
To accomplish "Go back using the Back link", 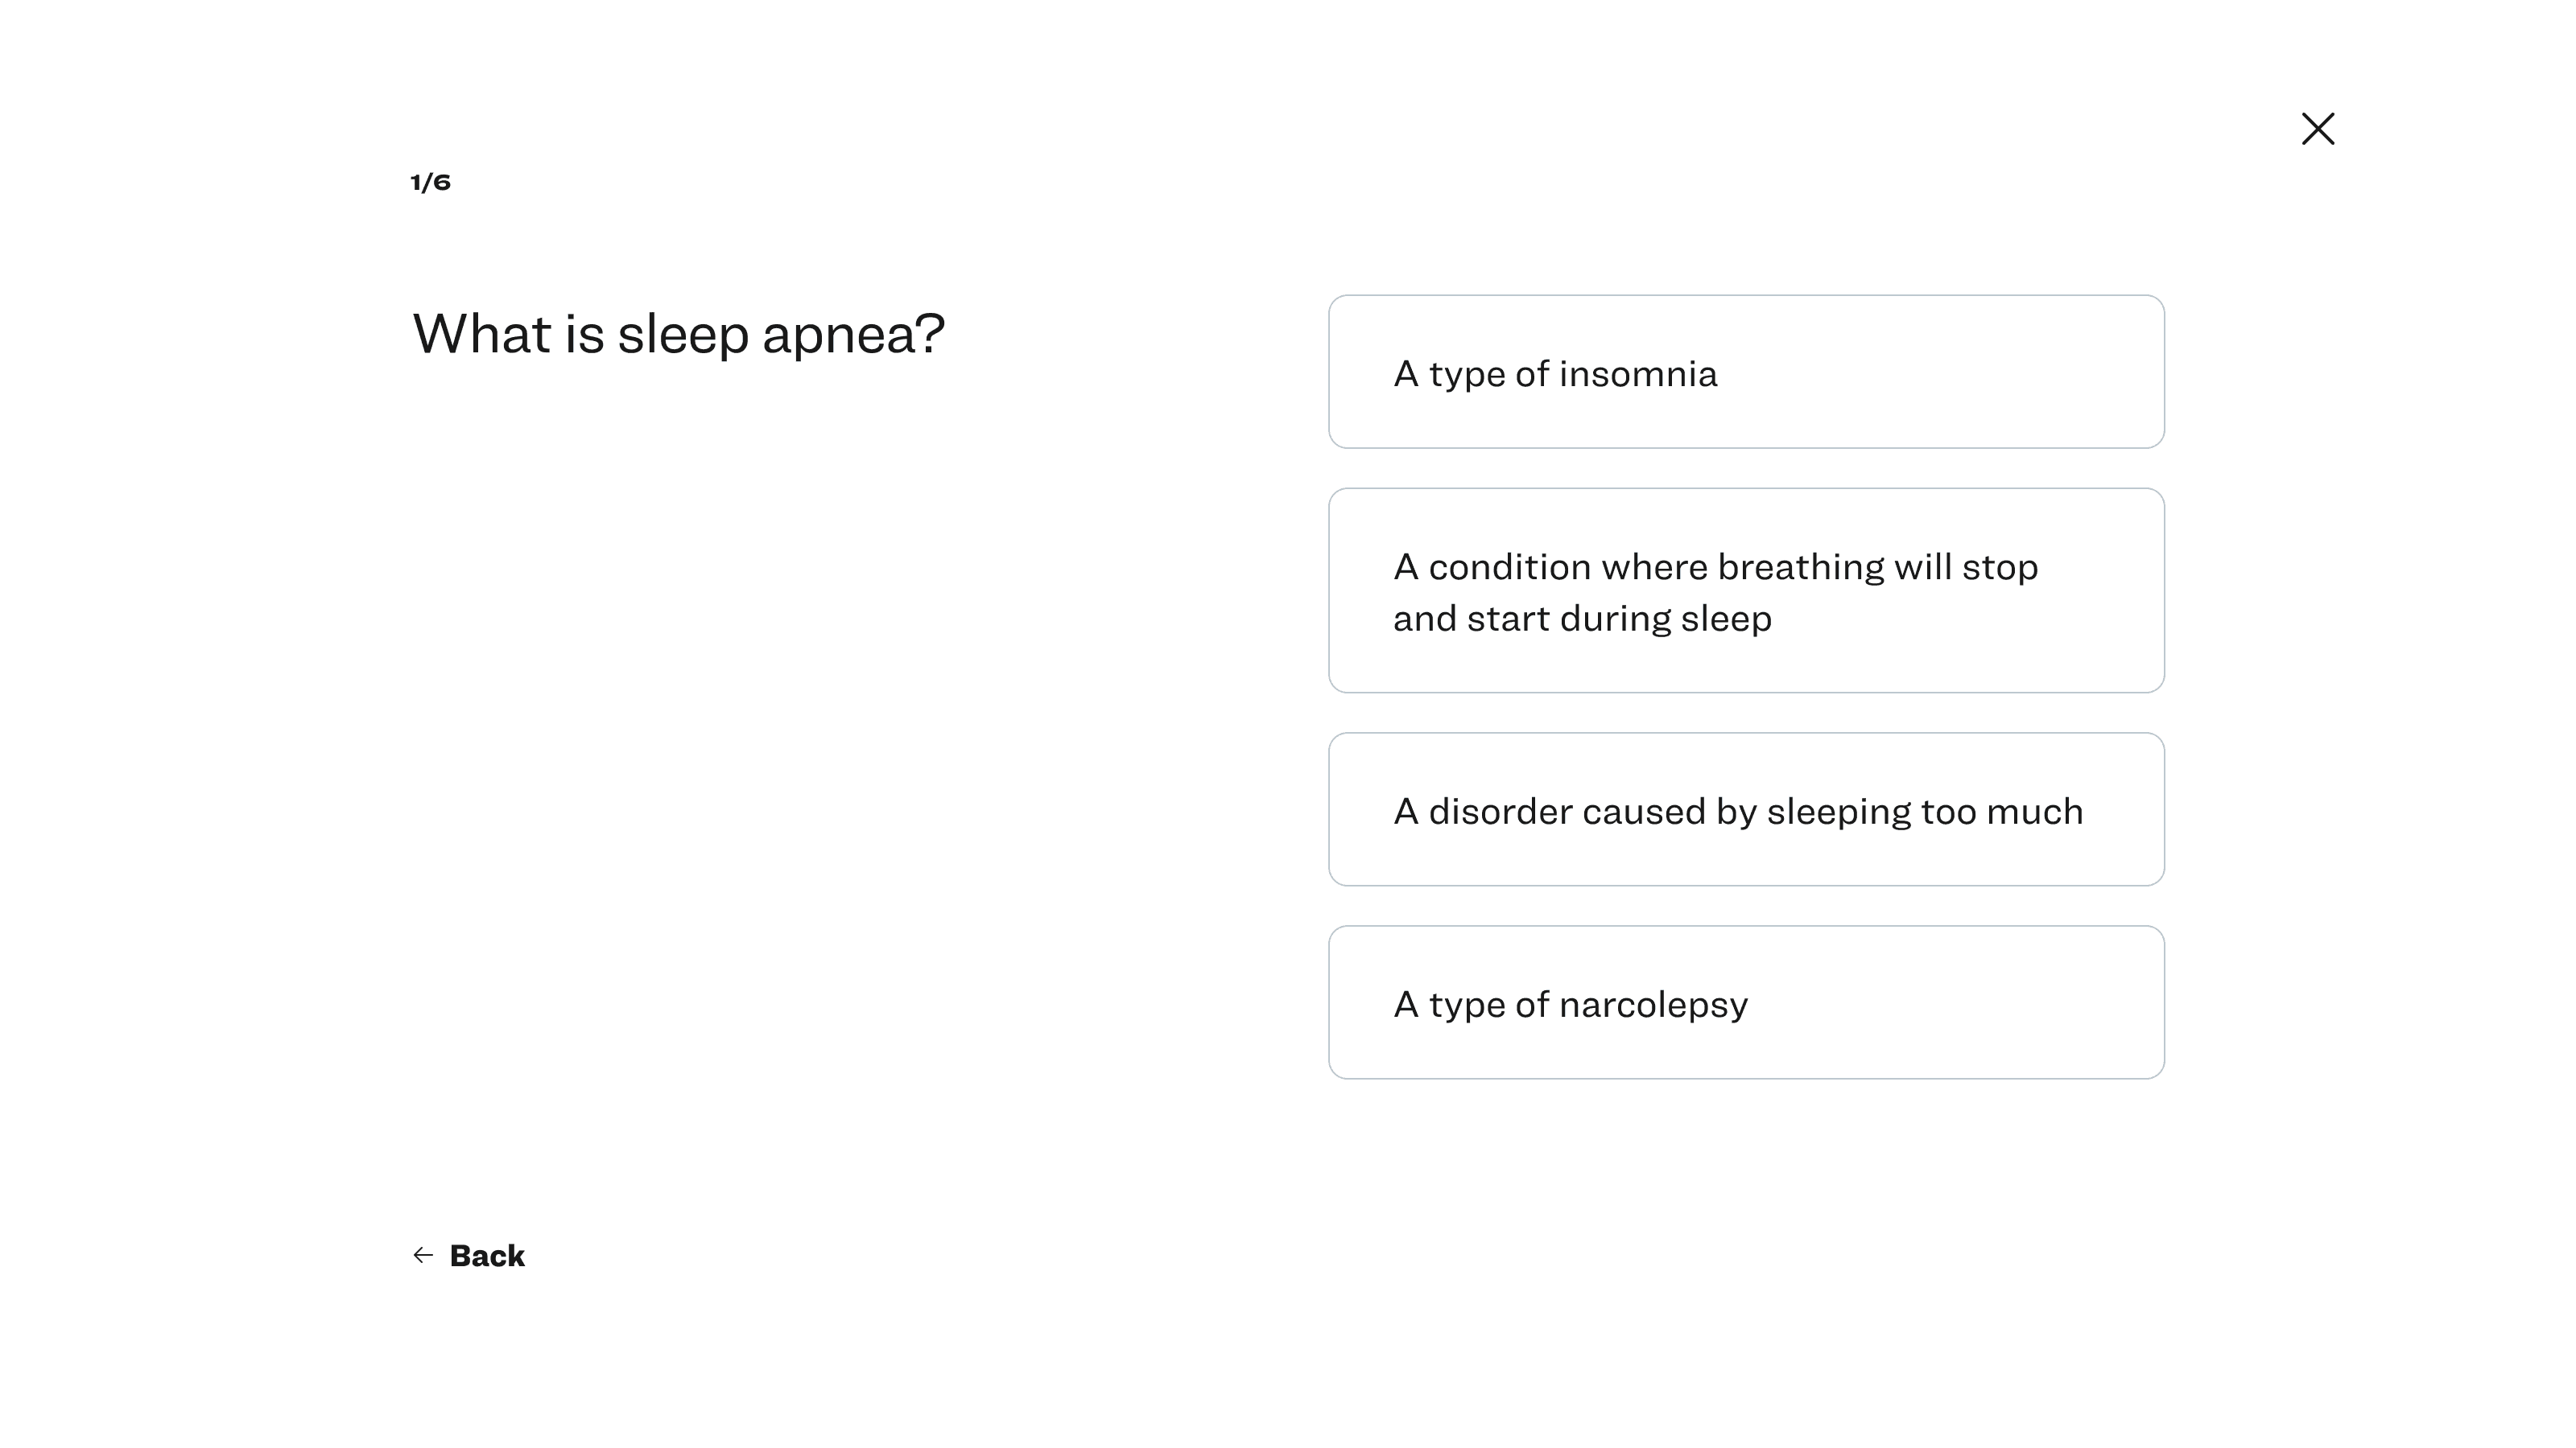I will [486, 1255].
